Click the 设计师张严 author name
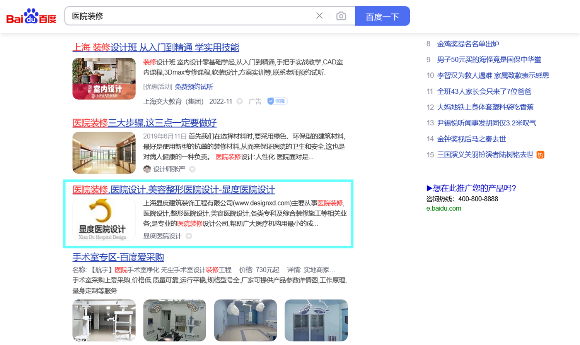Viewport: 580px width, 345px height. [x=169, y=169]
